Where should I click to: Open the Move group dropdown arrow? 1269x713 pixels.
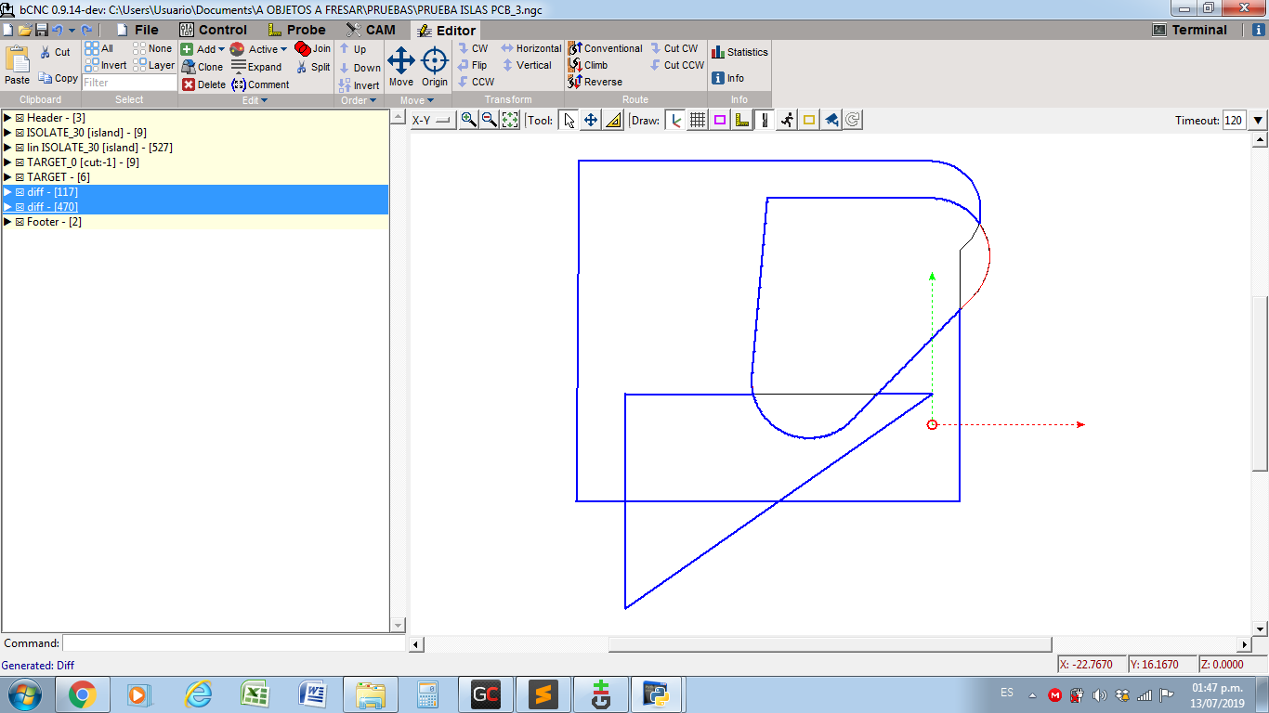tap(431, 100)
